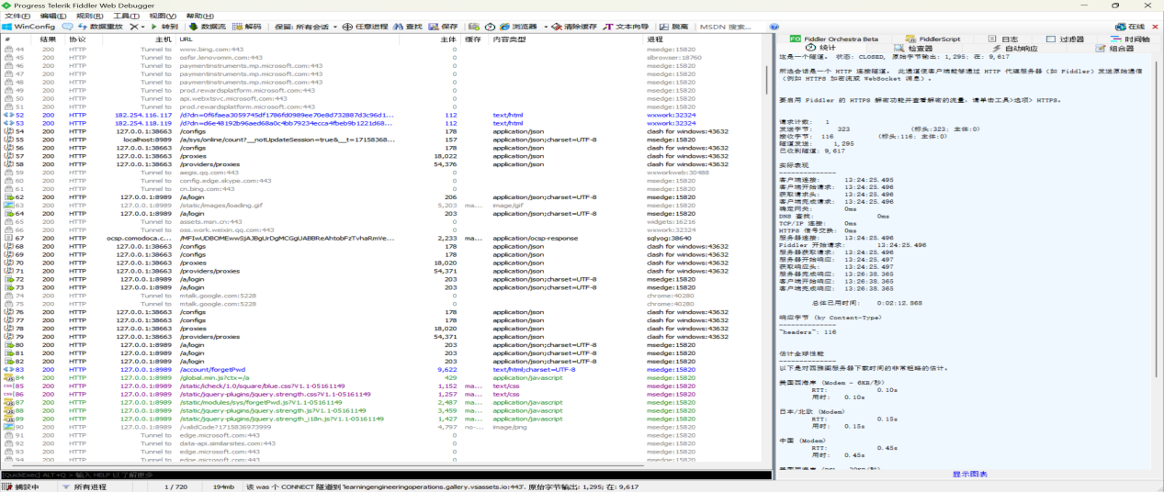Select session 90 /validCode image row

[x=381, y=427]
